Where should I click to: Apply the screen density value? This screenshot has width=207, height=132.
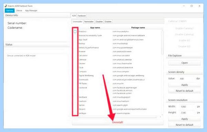(x=185, y=85)
